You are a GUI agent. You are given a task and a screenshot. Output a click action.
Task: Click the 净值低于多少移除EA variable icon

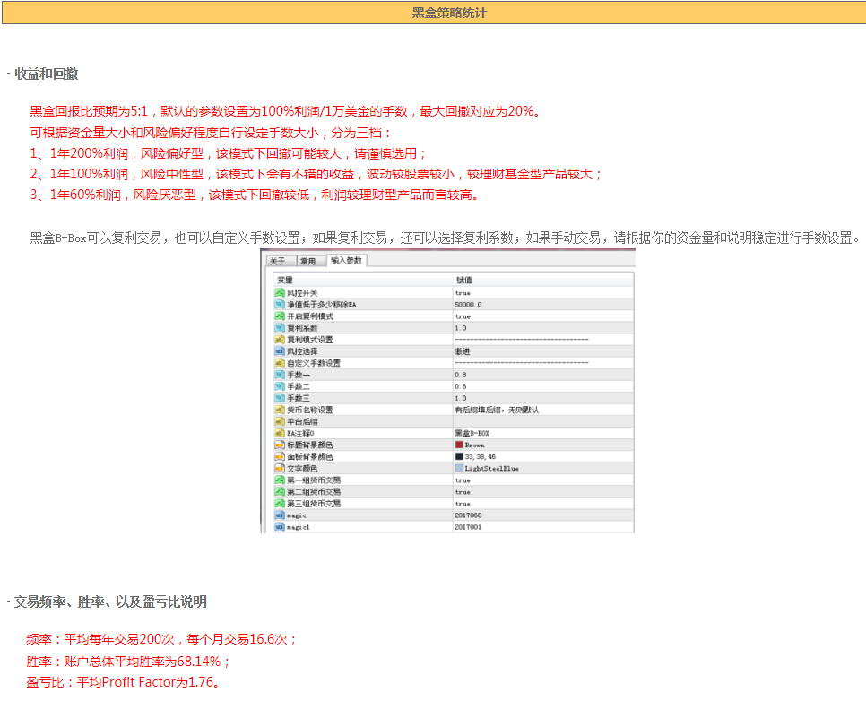click(280, 305)
